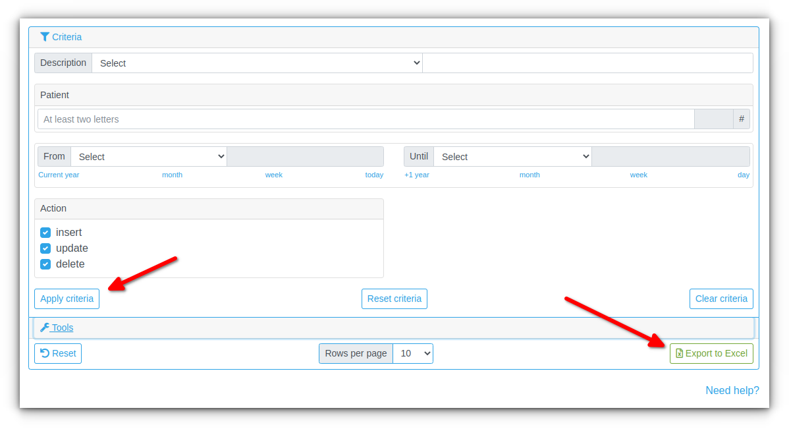Click the Reset criteria button
Screen dimensions: 789x429
tap(394, 299)
